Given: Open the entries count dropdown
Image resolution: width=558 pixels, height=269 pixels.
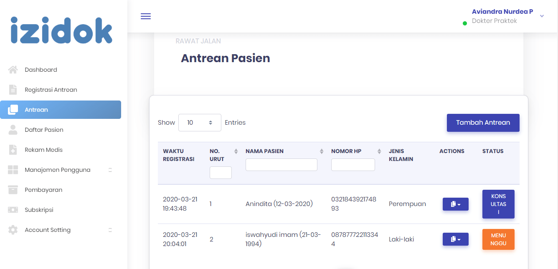Looking at the screenshot, I should click(x=200, y=123).
